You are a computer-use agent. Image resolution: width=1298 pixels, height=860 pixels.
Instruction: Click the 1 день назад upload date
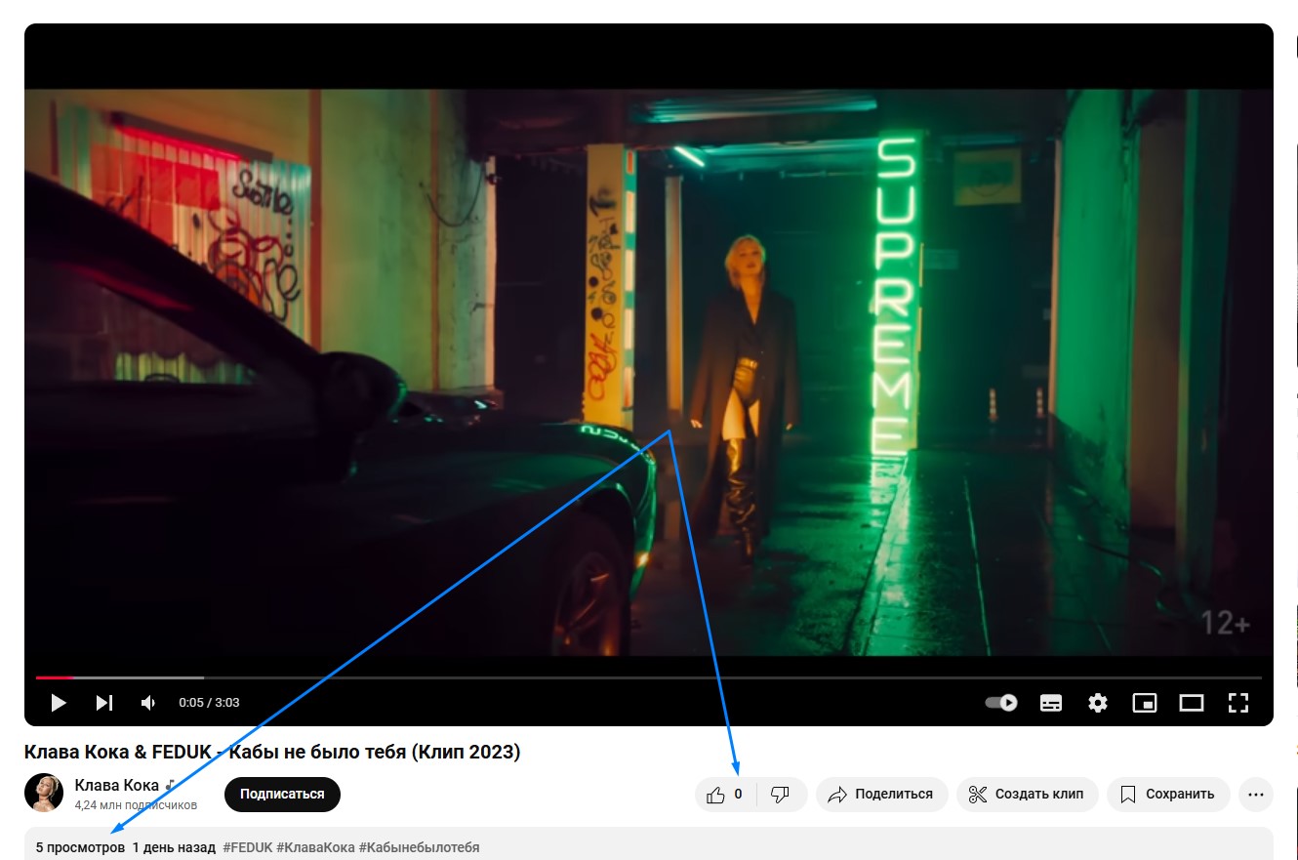tap(174, 847)
